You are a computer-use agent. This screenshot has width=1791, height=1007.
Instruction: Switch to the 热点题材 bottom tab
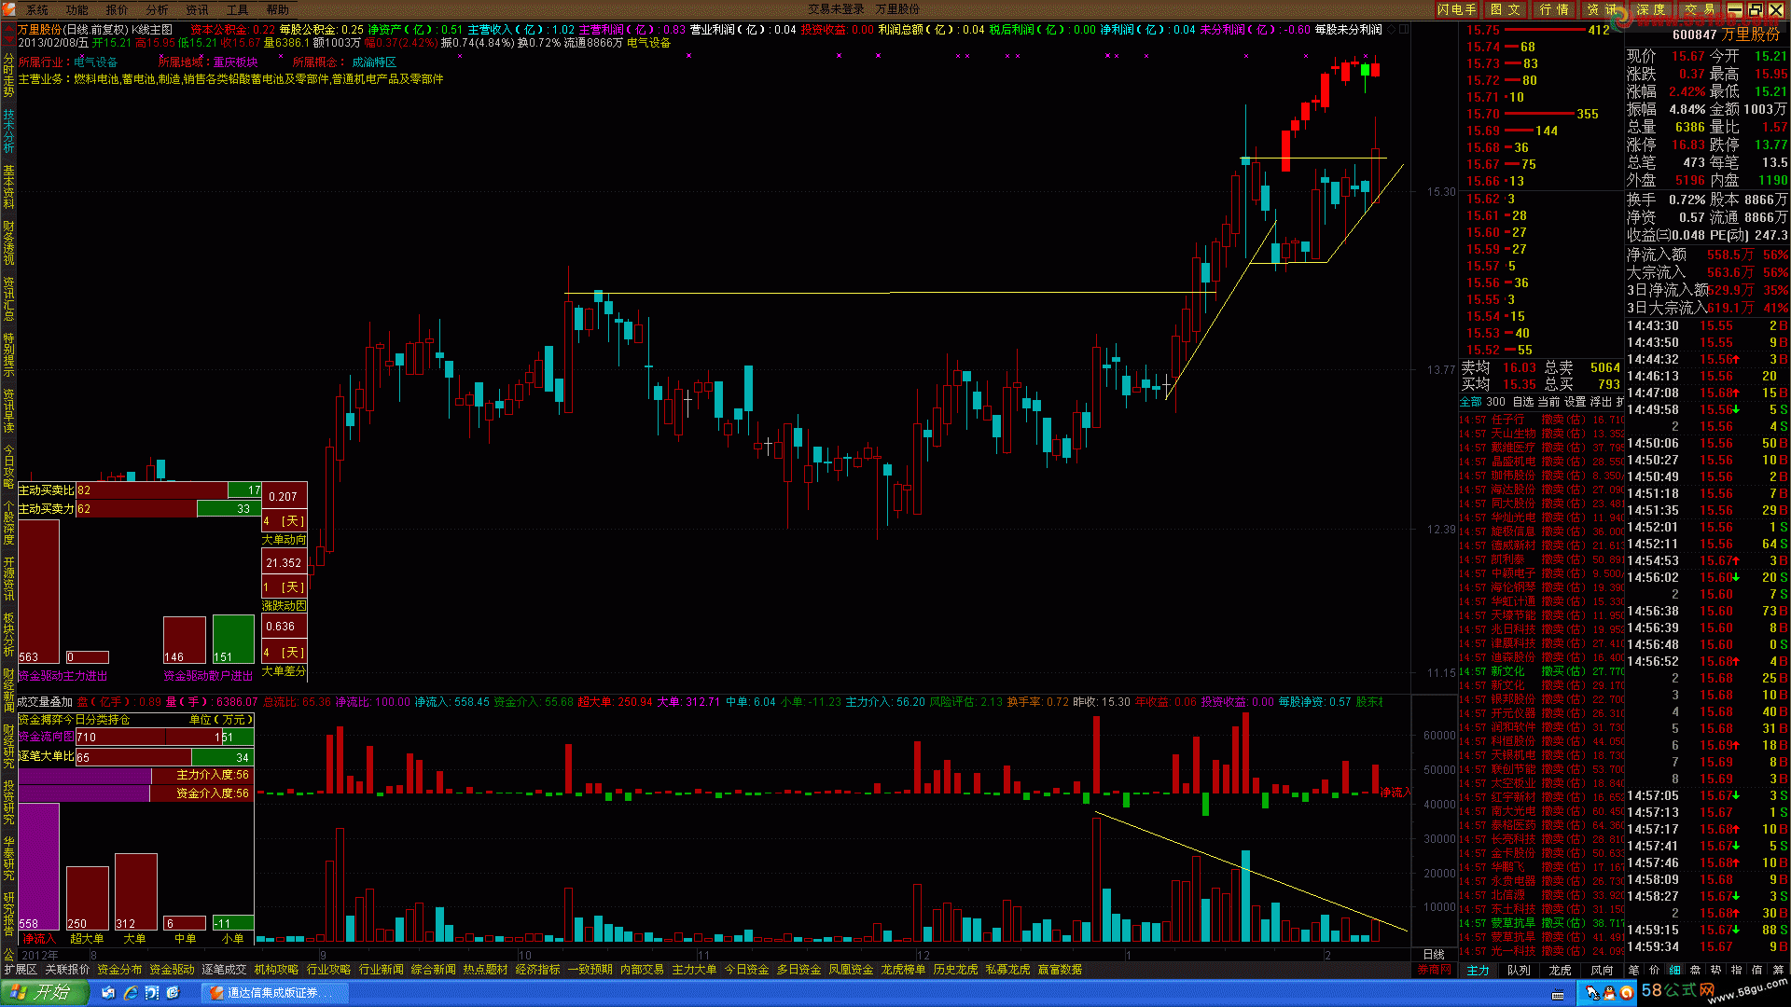[485, 970]
